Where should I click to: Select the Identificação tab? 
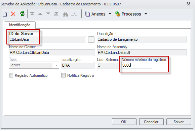coord(19,25)
